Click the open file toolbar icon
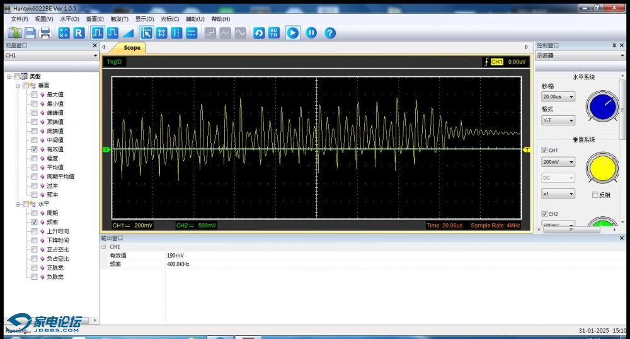 pos(15,33)
